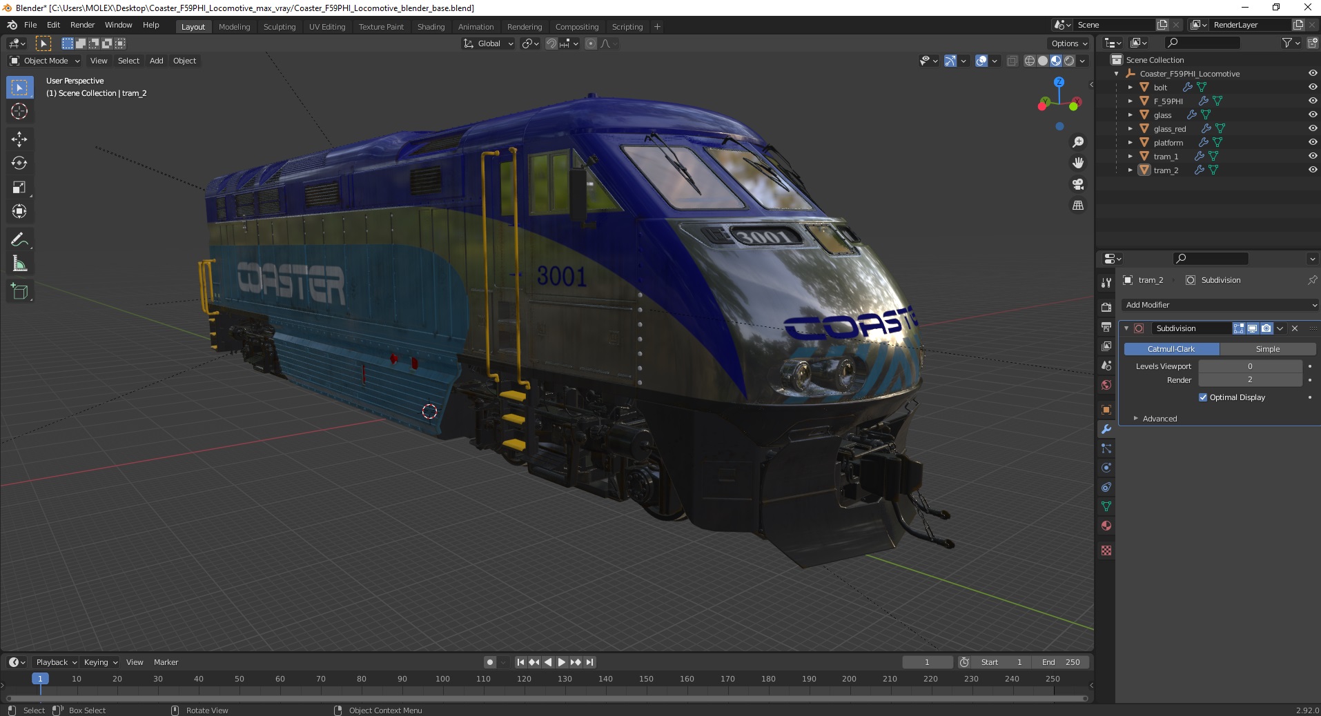Image resolution: width=1321 pixels, height=716 pixels.
Task: Hide the platform object in outliner
Action: coord(1312,142)
